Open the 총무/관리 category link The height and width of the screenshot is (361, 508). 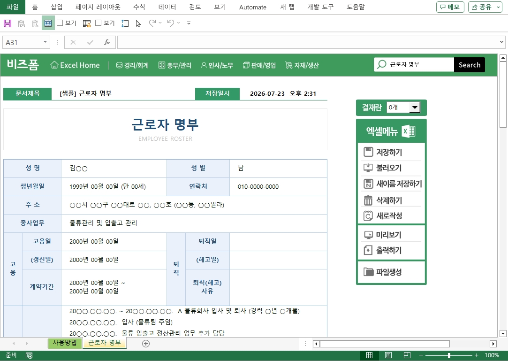(x=174, y=65)
